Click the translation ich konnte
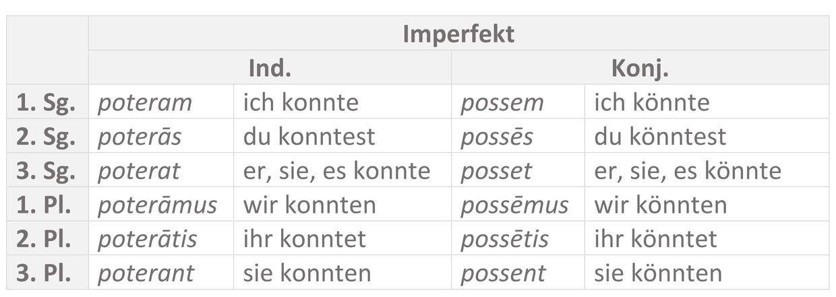The height and width of the screenshot is (297, 836). [x=301, y=102]
